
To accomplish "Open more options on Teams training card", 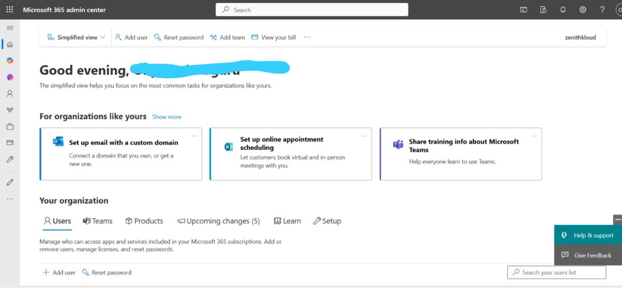I will tap(534, 136).
